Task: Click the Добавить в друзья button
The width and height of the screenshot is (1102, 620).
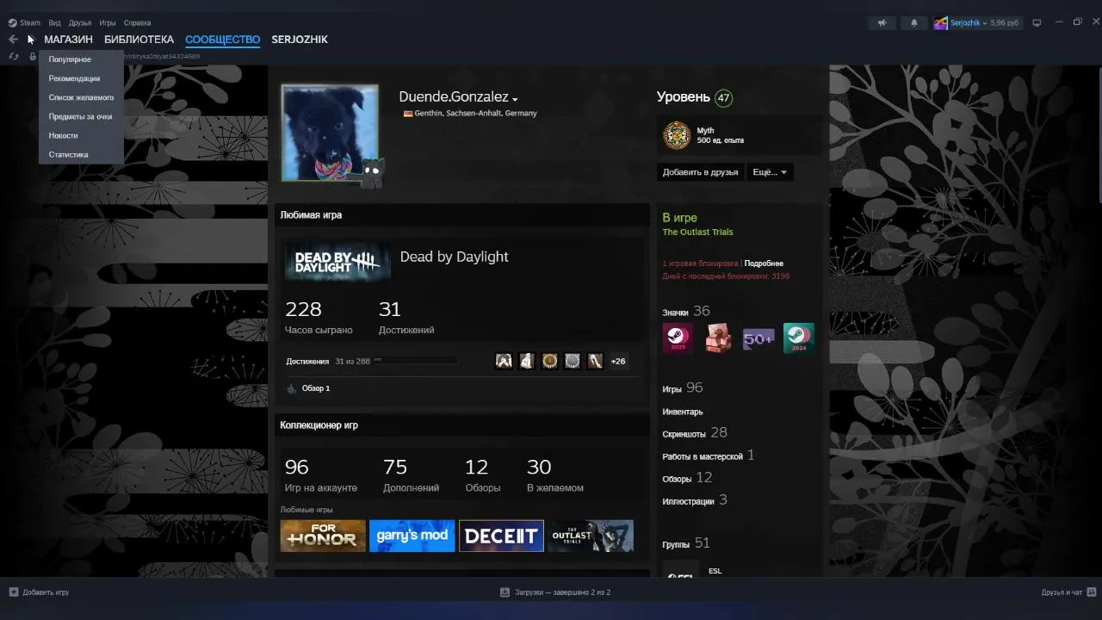Action: 700,172
